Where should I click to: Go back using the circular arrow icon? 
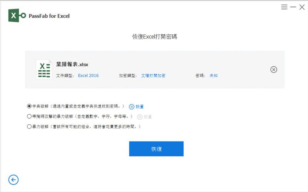click(13, 180)
